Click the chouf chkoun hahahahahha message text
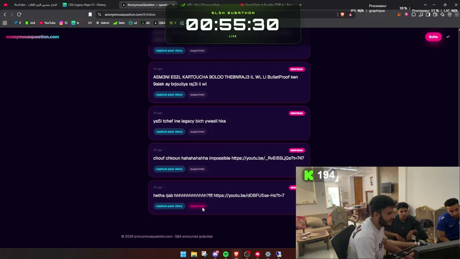Viewport: 460px width, 259px height. (x=229, y=158)
